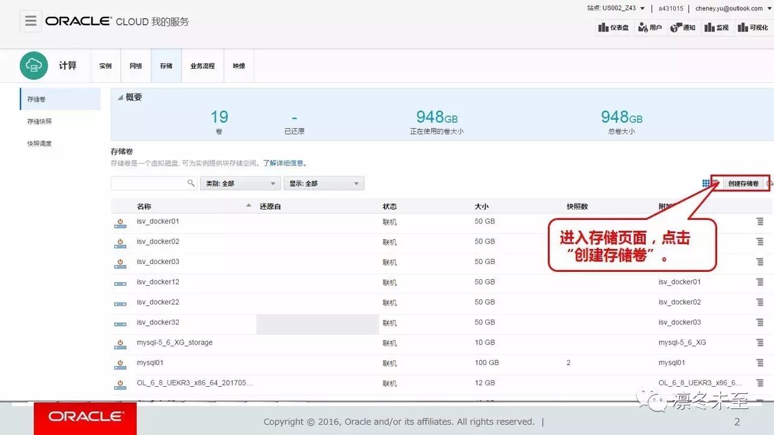
Task: Switch to grid view icon
Action: (x=706, y=183)
